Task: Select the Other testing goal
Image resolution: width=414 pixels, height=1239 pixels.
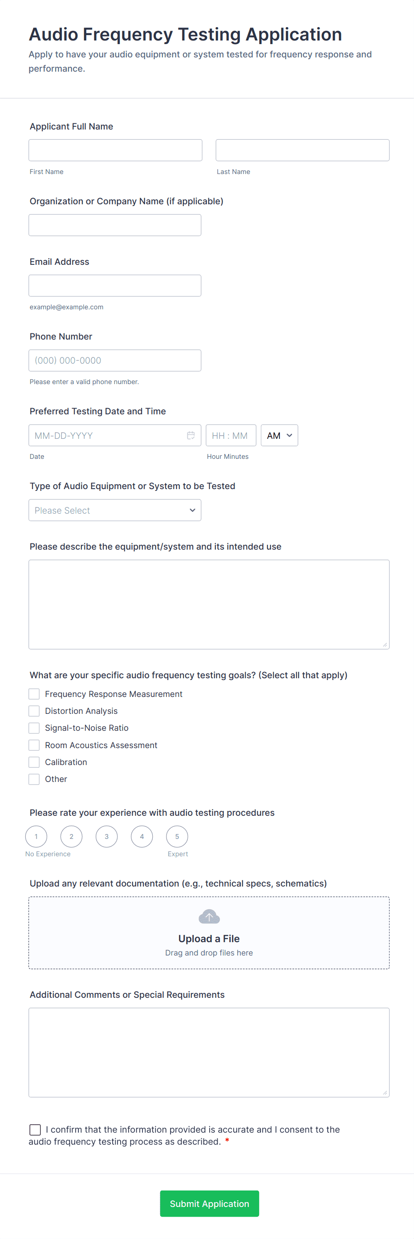Action: click(34, 779)
